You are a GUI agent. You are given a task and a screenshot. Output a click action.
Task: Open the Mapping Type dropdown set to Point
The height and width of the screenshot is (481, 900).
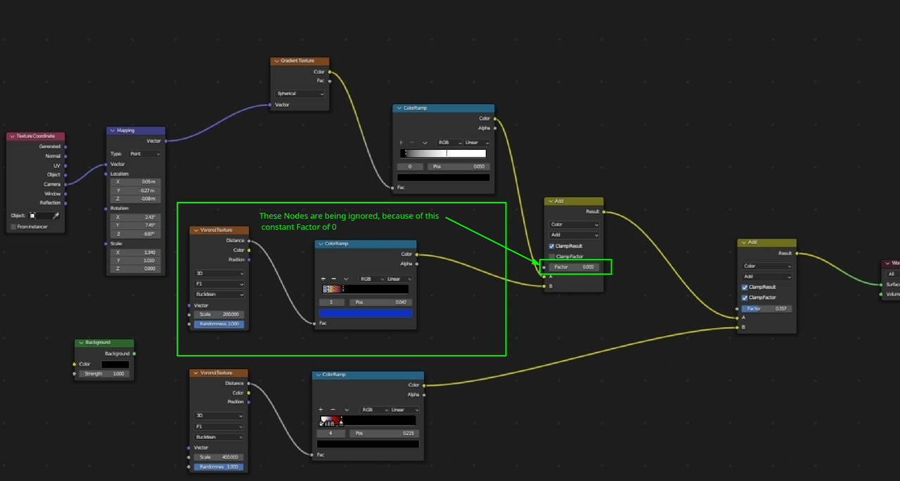pos(145,153)
